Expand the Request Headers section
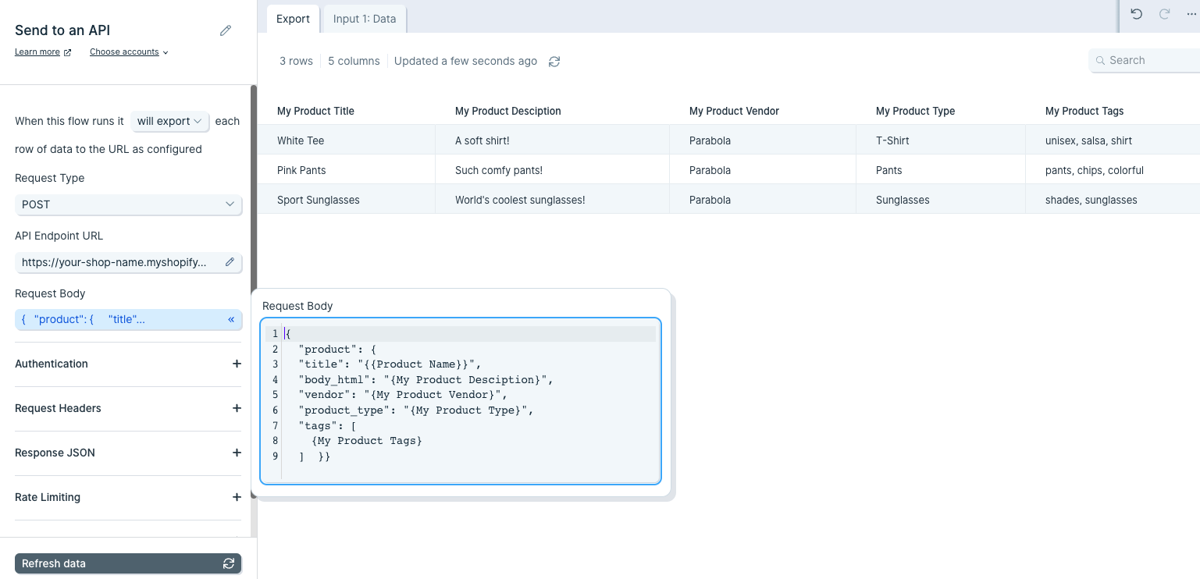The height and width of the screenshot is (579, 1200). 128,408
